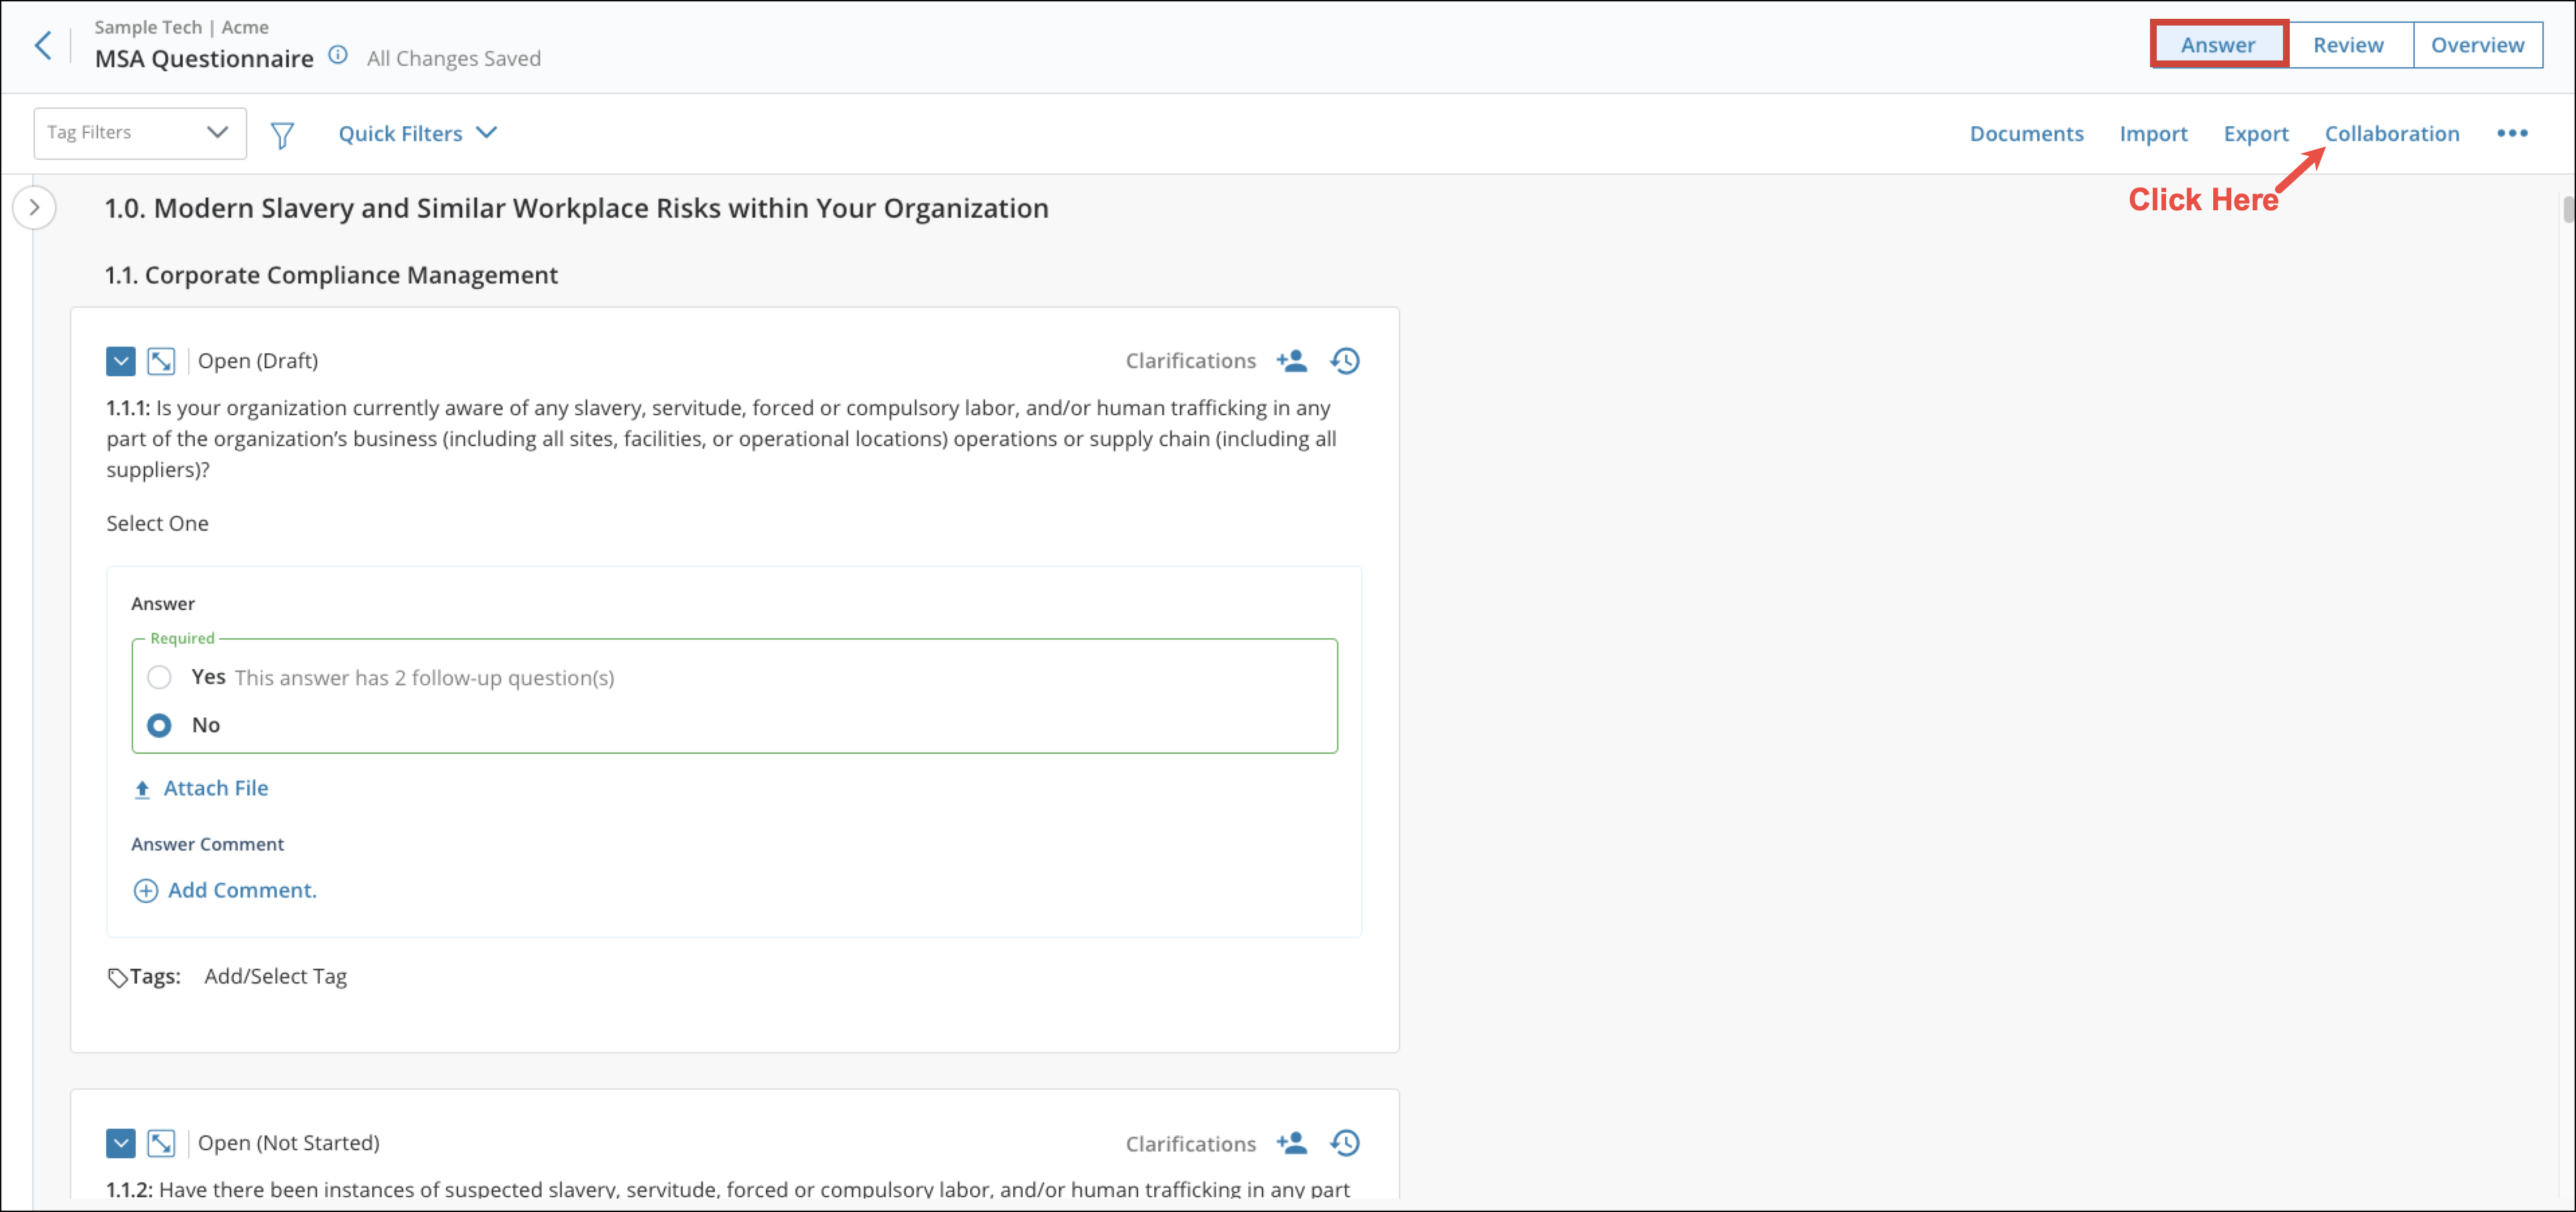Click the info icon beside MSA Questionnaire
The height and width of the screenshot is (1212, 2576).
tap(338, 56)
